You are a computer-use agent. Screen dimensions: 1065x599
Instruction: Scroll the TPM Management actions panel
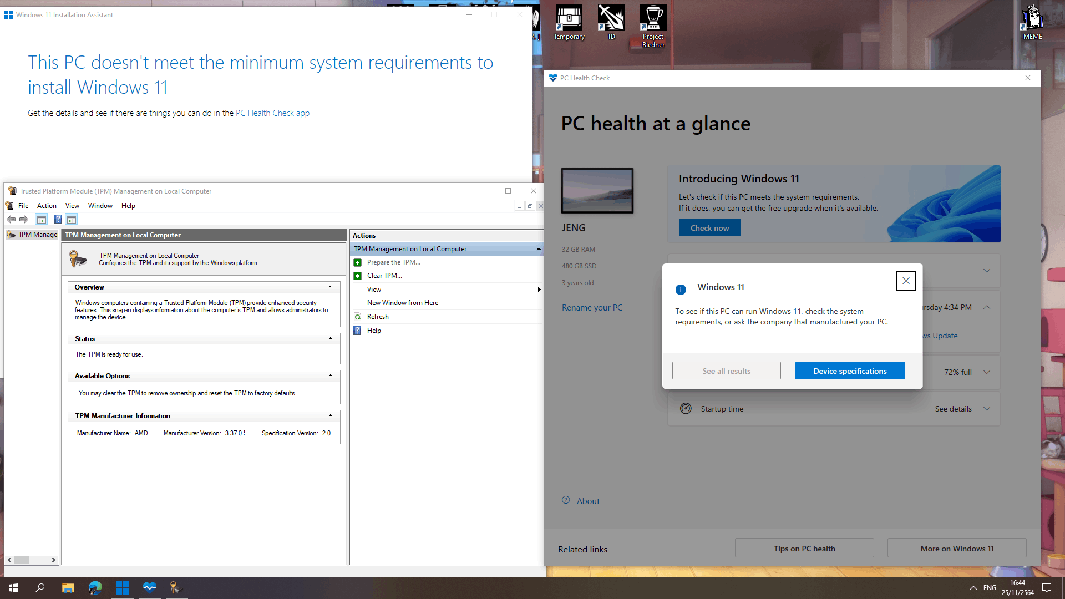tap(539, 248)
